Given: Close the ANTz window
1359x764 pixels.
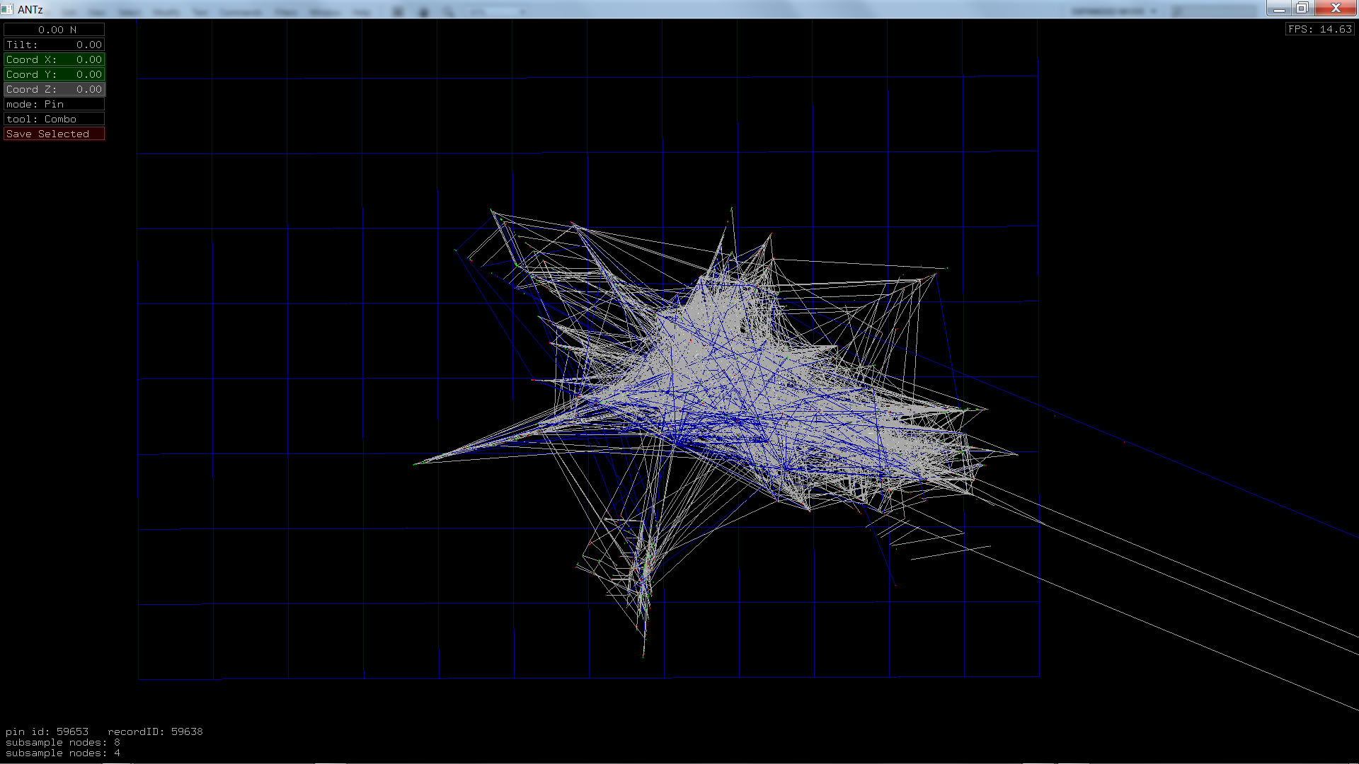Looking at the screenshot, I should (1336, 8).
